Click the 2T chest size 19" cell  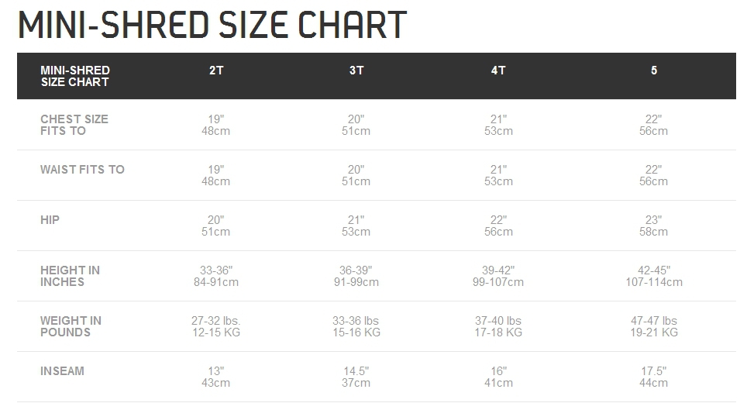(216, 125)
